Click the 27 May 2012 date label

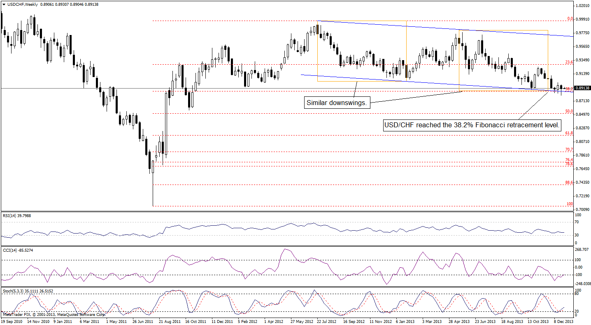tap(301, 321)
